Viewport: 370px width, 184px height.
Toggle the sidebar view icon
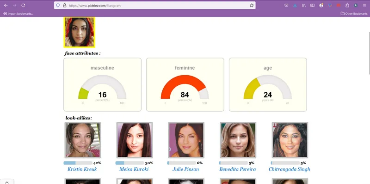click(313, 6)
